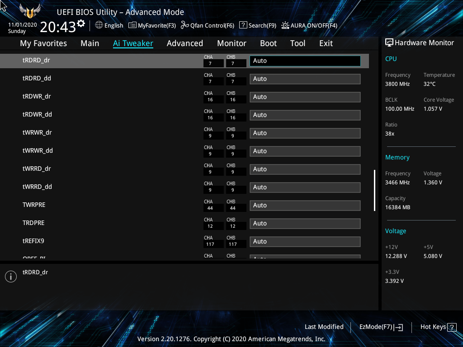Screen dimensions: 463x347
Task: Click the globe language icon
Action: tap(99, 25)
